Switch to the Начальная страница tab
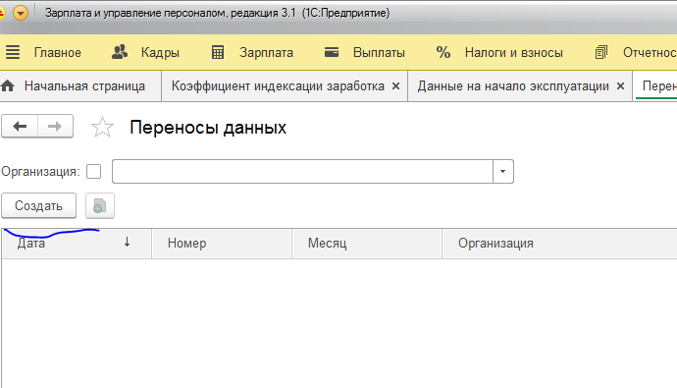The image size is (677, 388). [80, 86]
